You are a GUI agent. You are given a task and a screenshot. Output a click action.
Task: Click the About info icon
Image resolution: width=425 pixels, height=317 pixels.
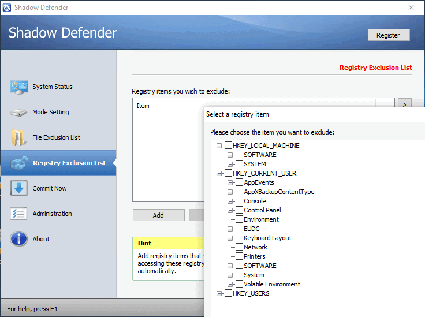[18, 239]
